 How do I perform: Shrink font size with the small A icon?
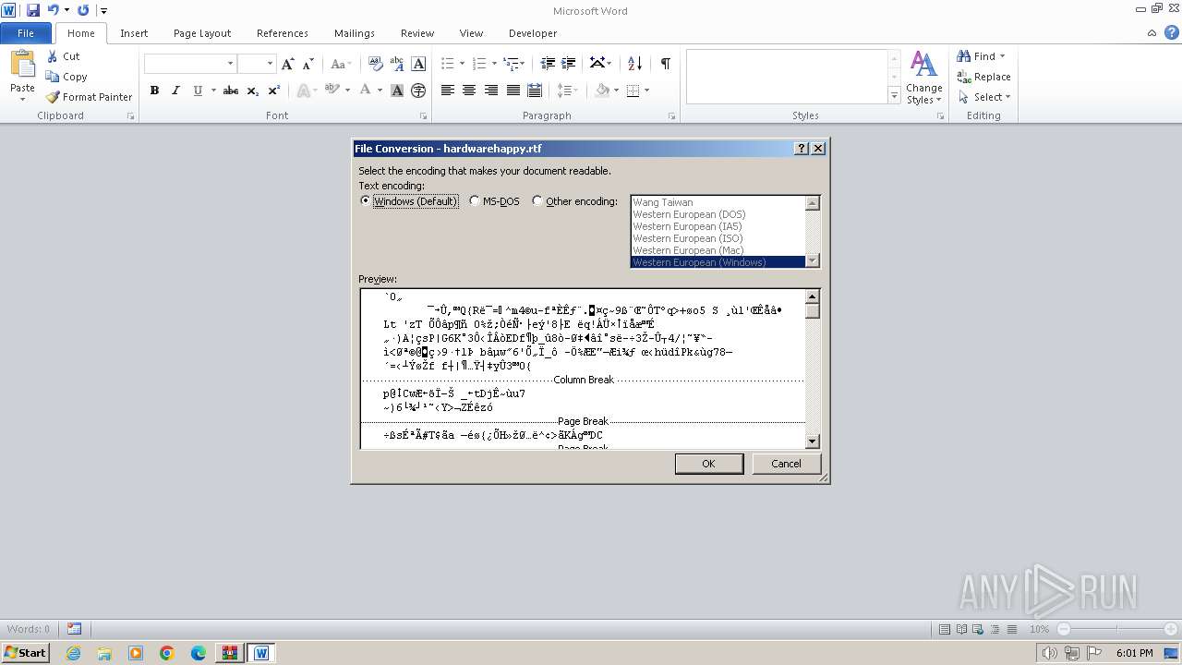point(308,64)
